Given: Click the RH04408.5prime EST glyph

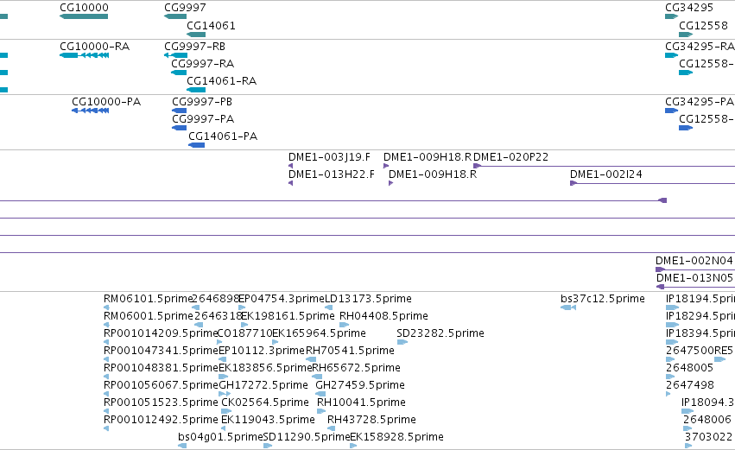Looking at the screenshot, I should click(344, 325).
